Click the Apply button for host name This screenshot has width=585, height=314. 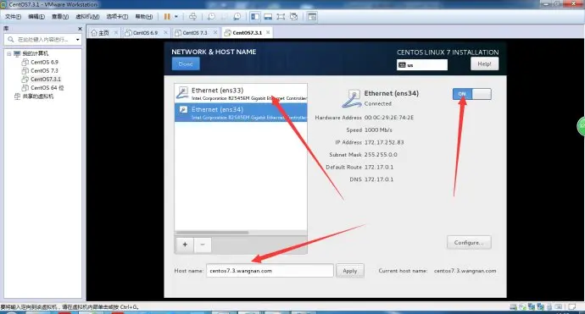click(x=349, y=271)
